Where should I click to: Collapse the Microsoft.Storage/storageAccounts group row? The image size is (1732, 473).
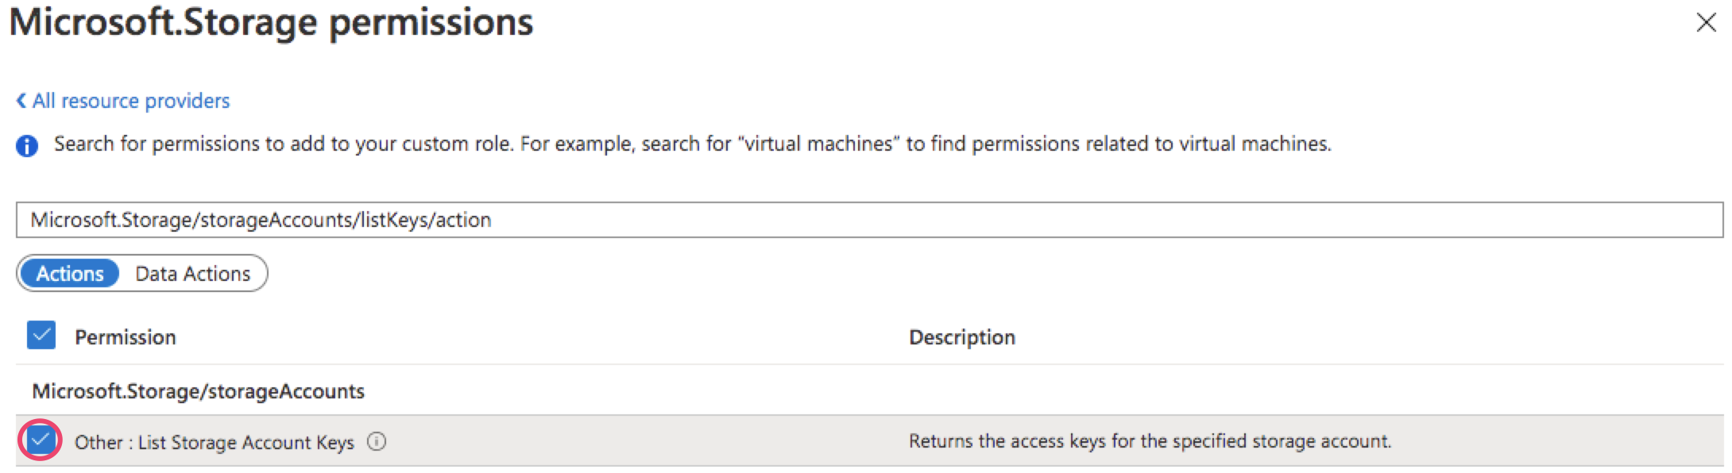click(198, 391)
